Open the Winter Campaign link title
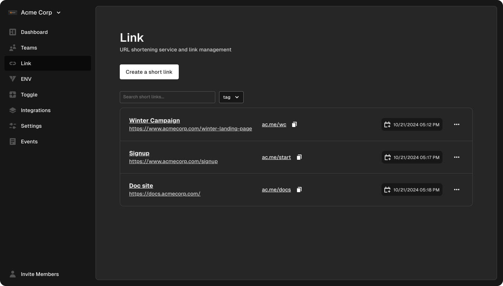The image size is (503, 286). click(x=154, y=120)
